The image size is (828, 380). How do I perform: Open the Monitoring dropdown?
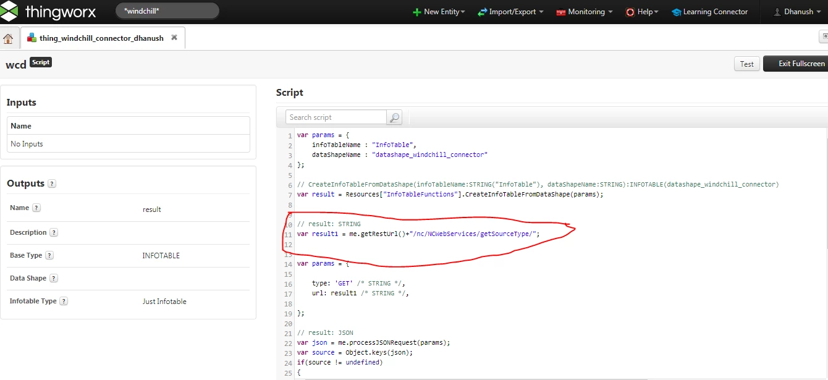click(585, 12)
